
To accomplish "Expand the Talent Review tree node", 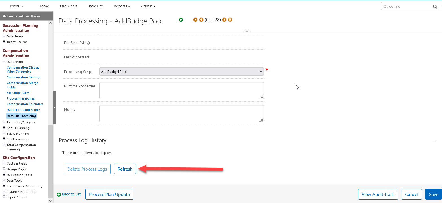I will (4, 42).
